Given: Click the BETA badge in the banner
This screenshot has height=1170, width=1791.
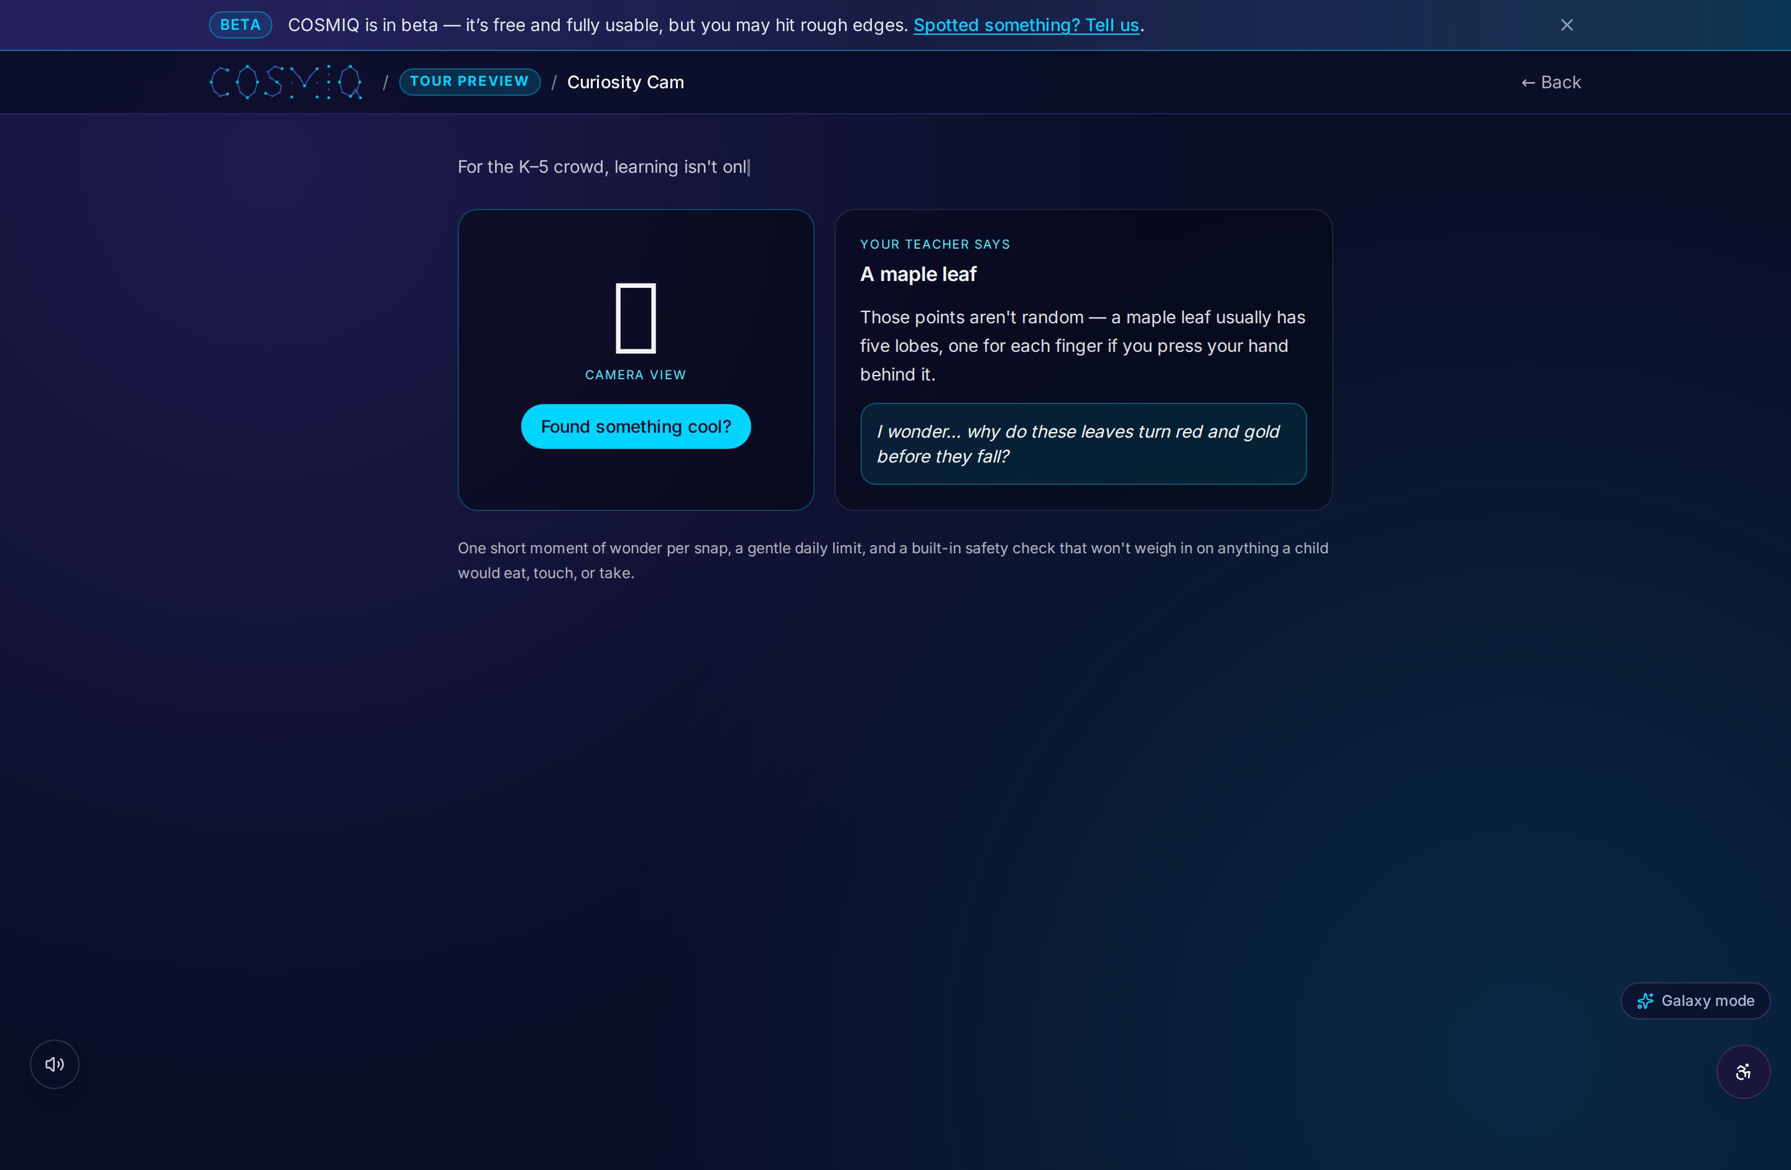Looking at the screenshot, I should pos(240,25).
